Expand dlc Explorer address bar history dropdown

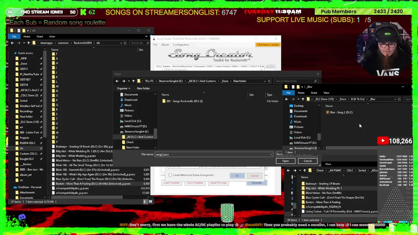pyautogui.click(x=121, y=43)
